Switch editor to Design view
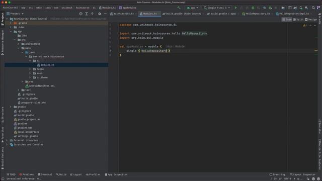This screenshot has height=181, width=322. [311, 20]
